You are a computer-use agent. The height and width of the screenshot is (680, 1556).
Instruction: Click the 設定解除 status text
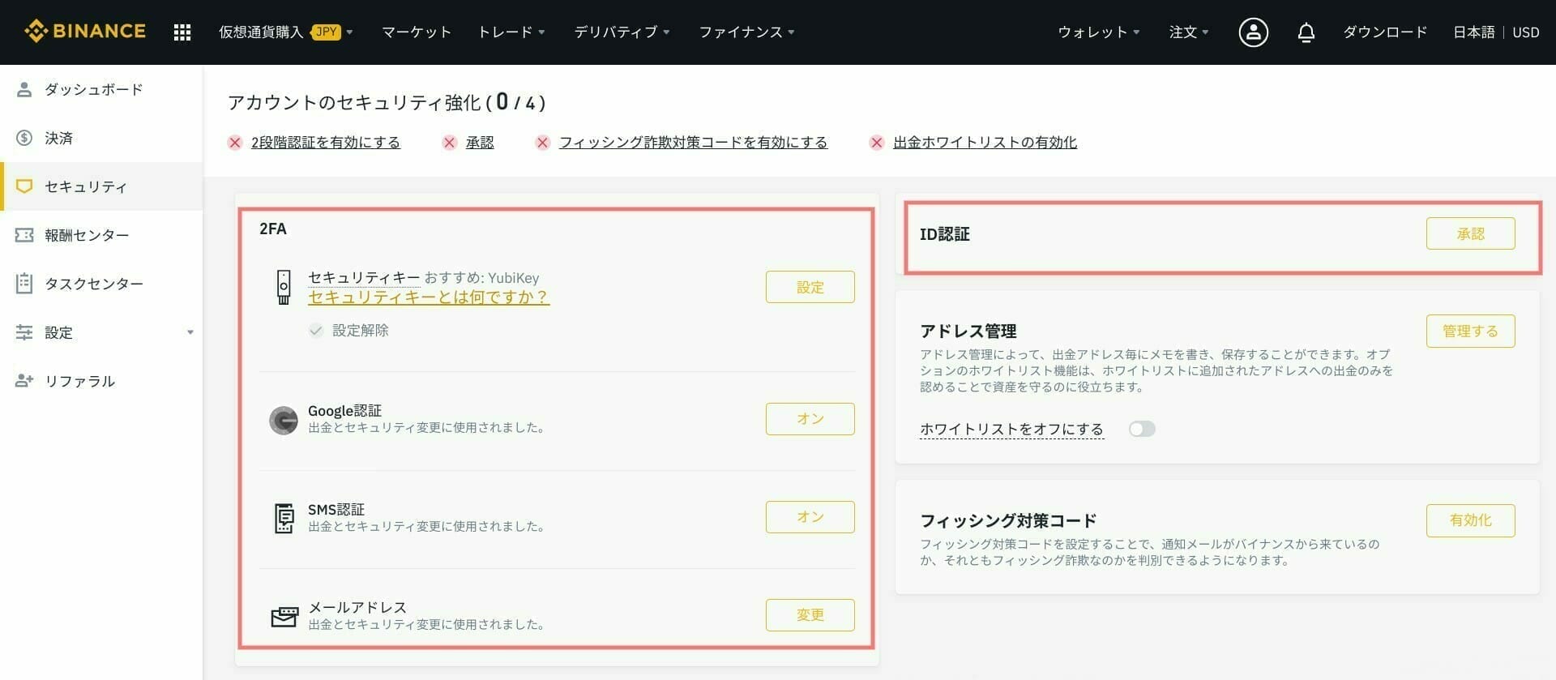coord(361,331)
